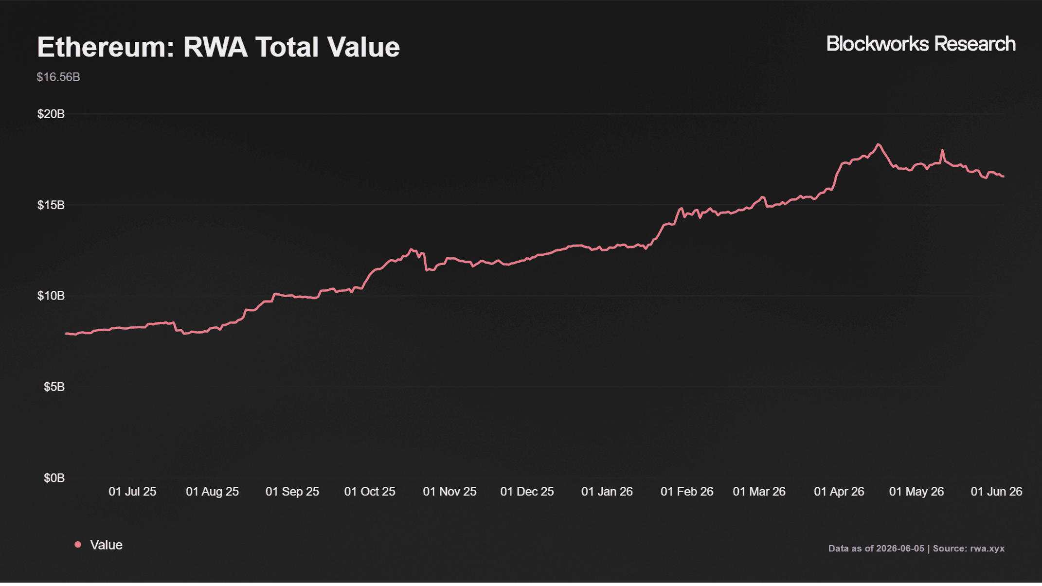Open the rwa.xyz source text
This screenshot has width=1042, height=586.
(987, 548)
